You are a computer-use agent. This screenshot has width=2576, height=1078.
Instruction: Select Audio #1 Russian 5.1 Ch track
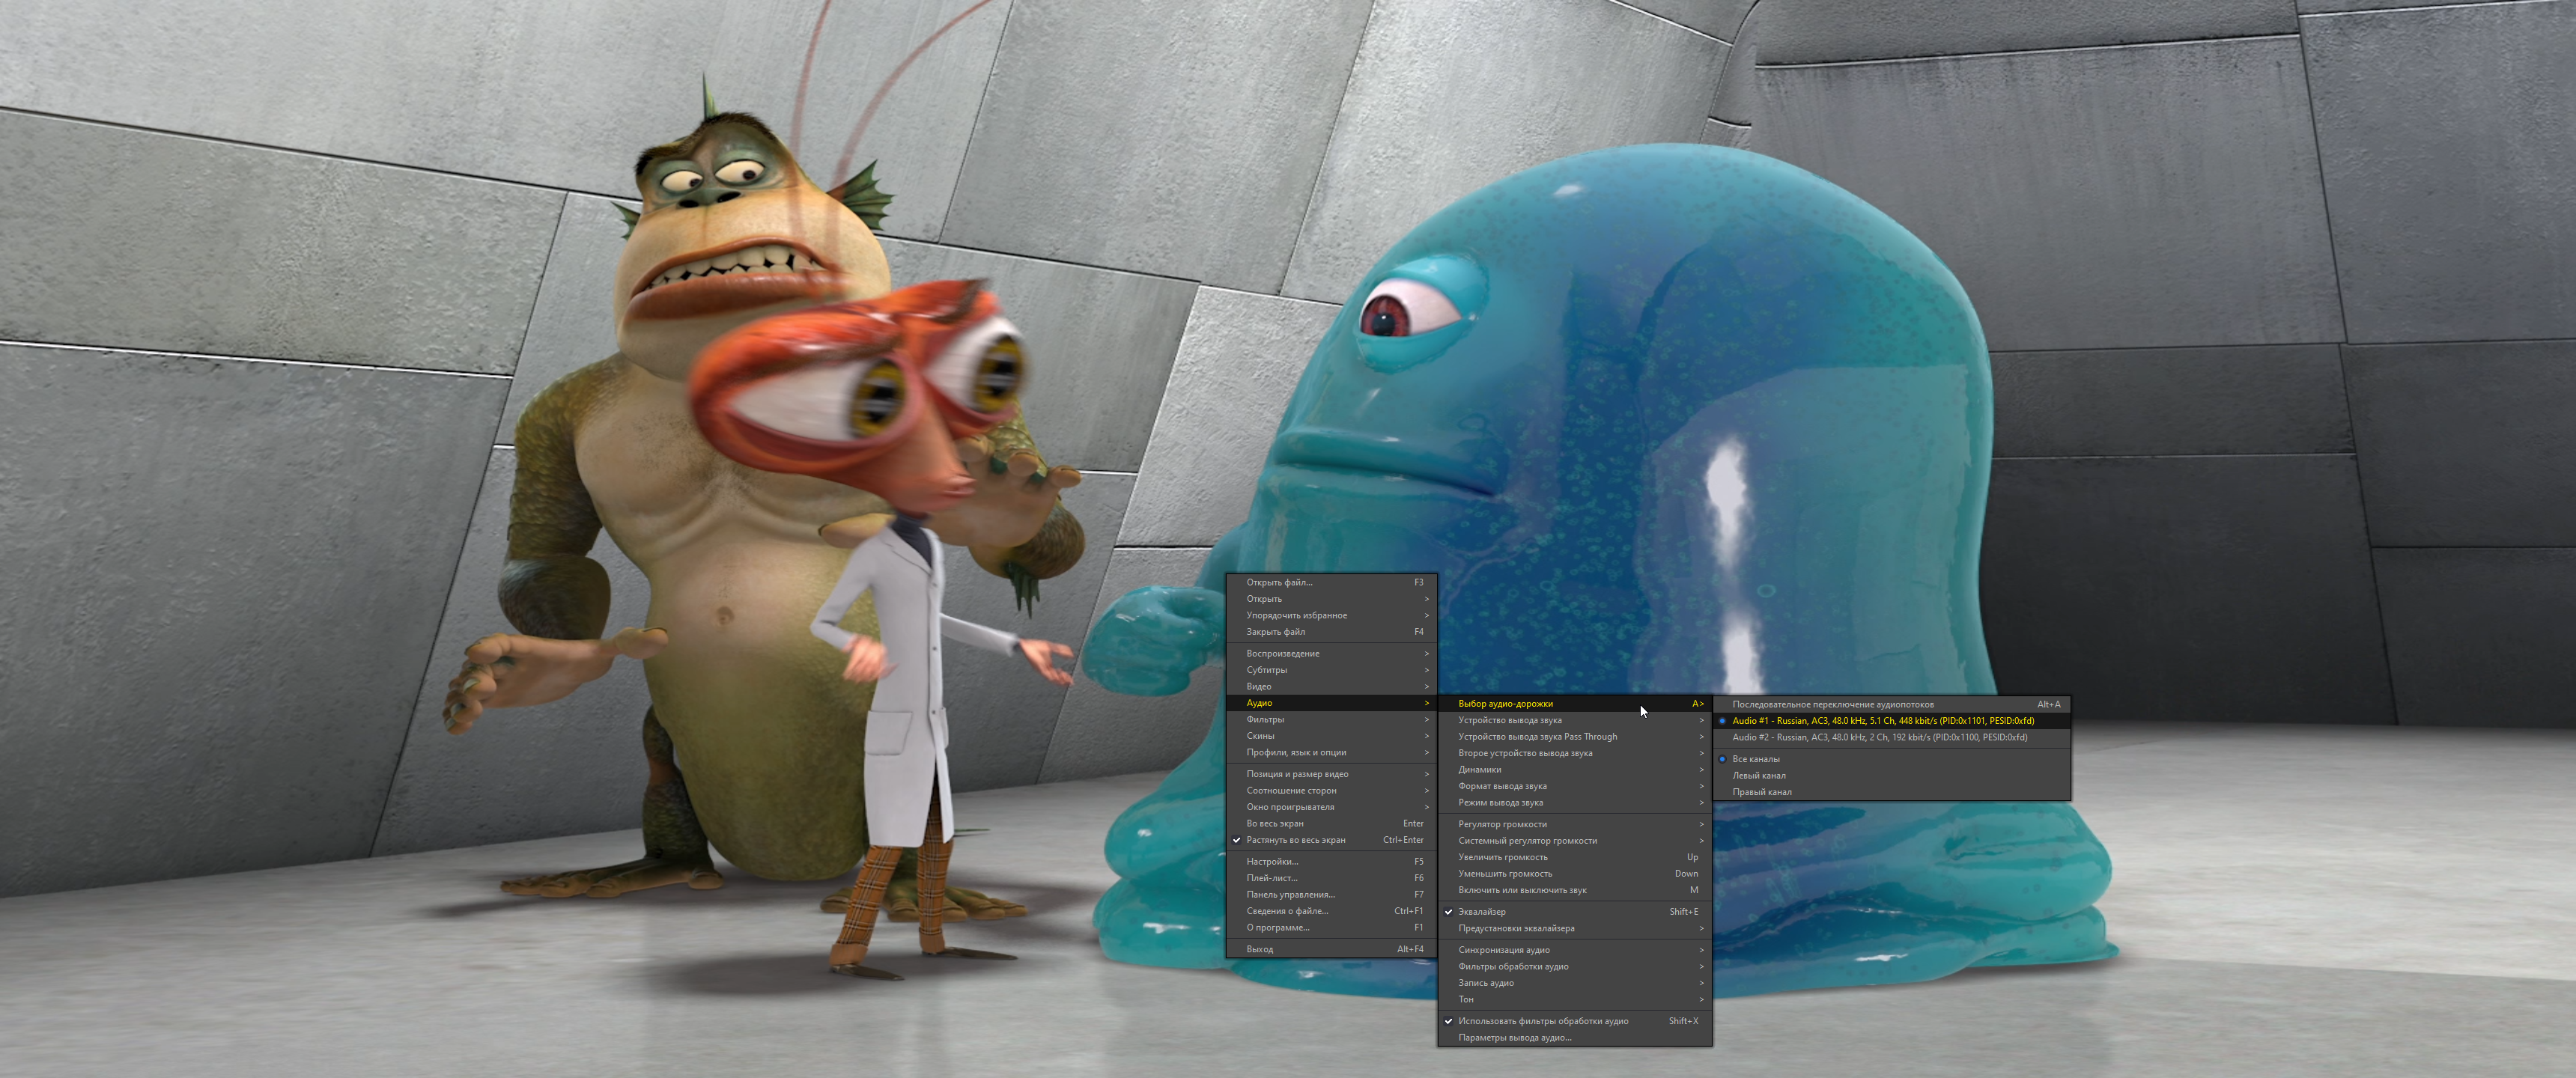(x=1882, y=720)
